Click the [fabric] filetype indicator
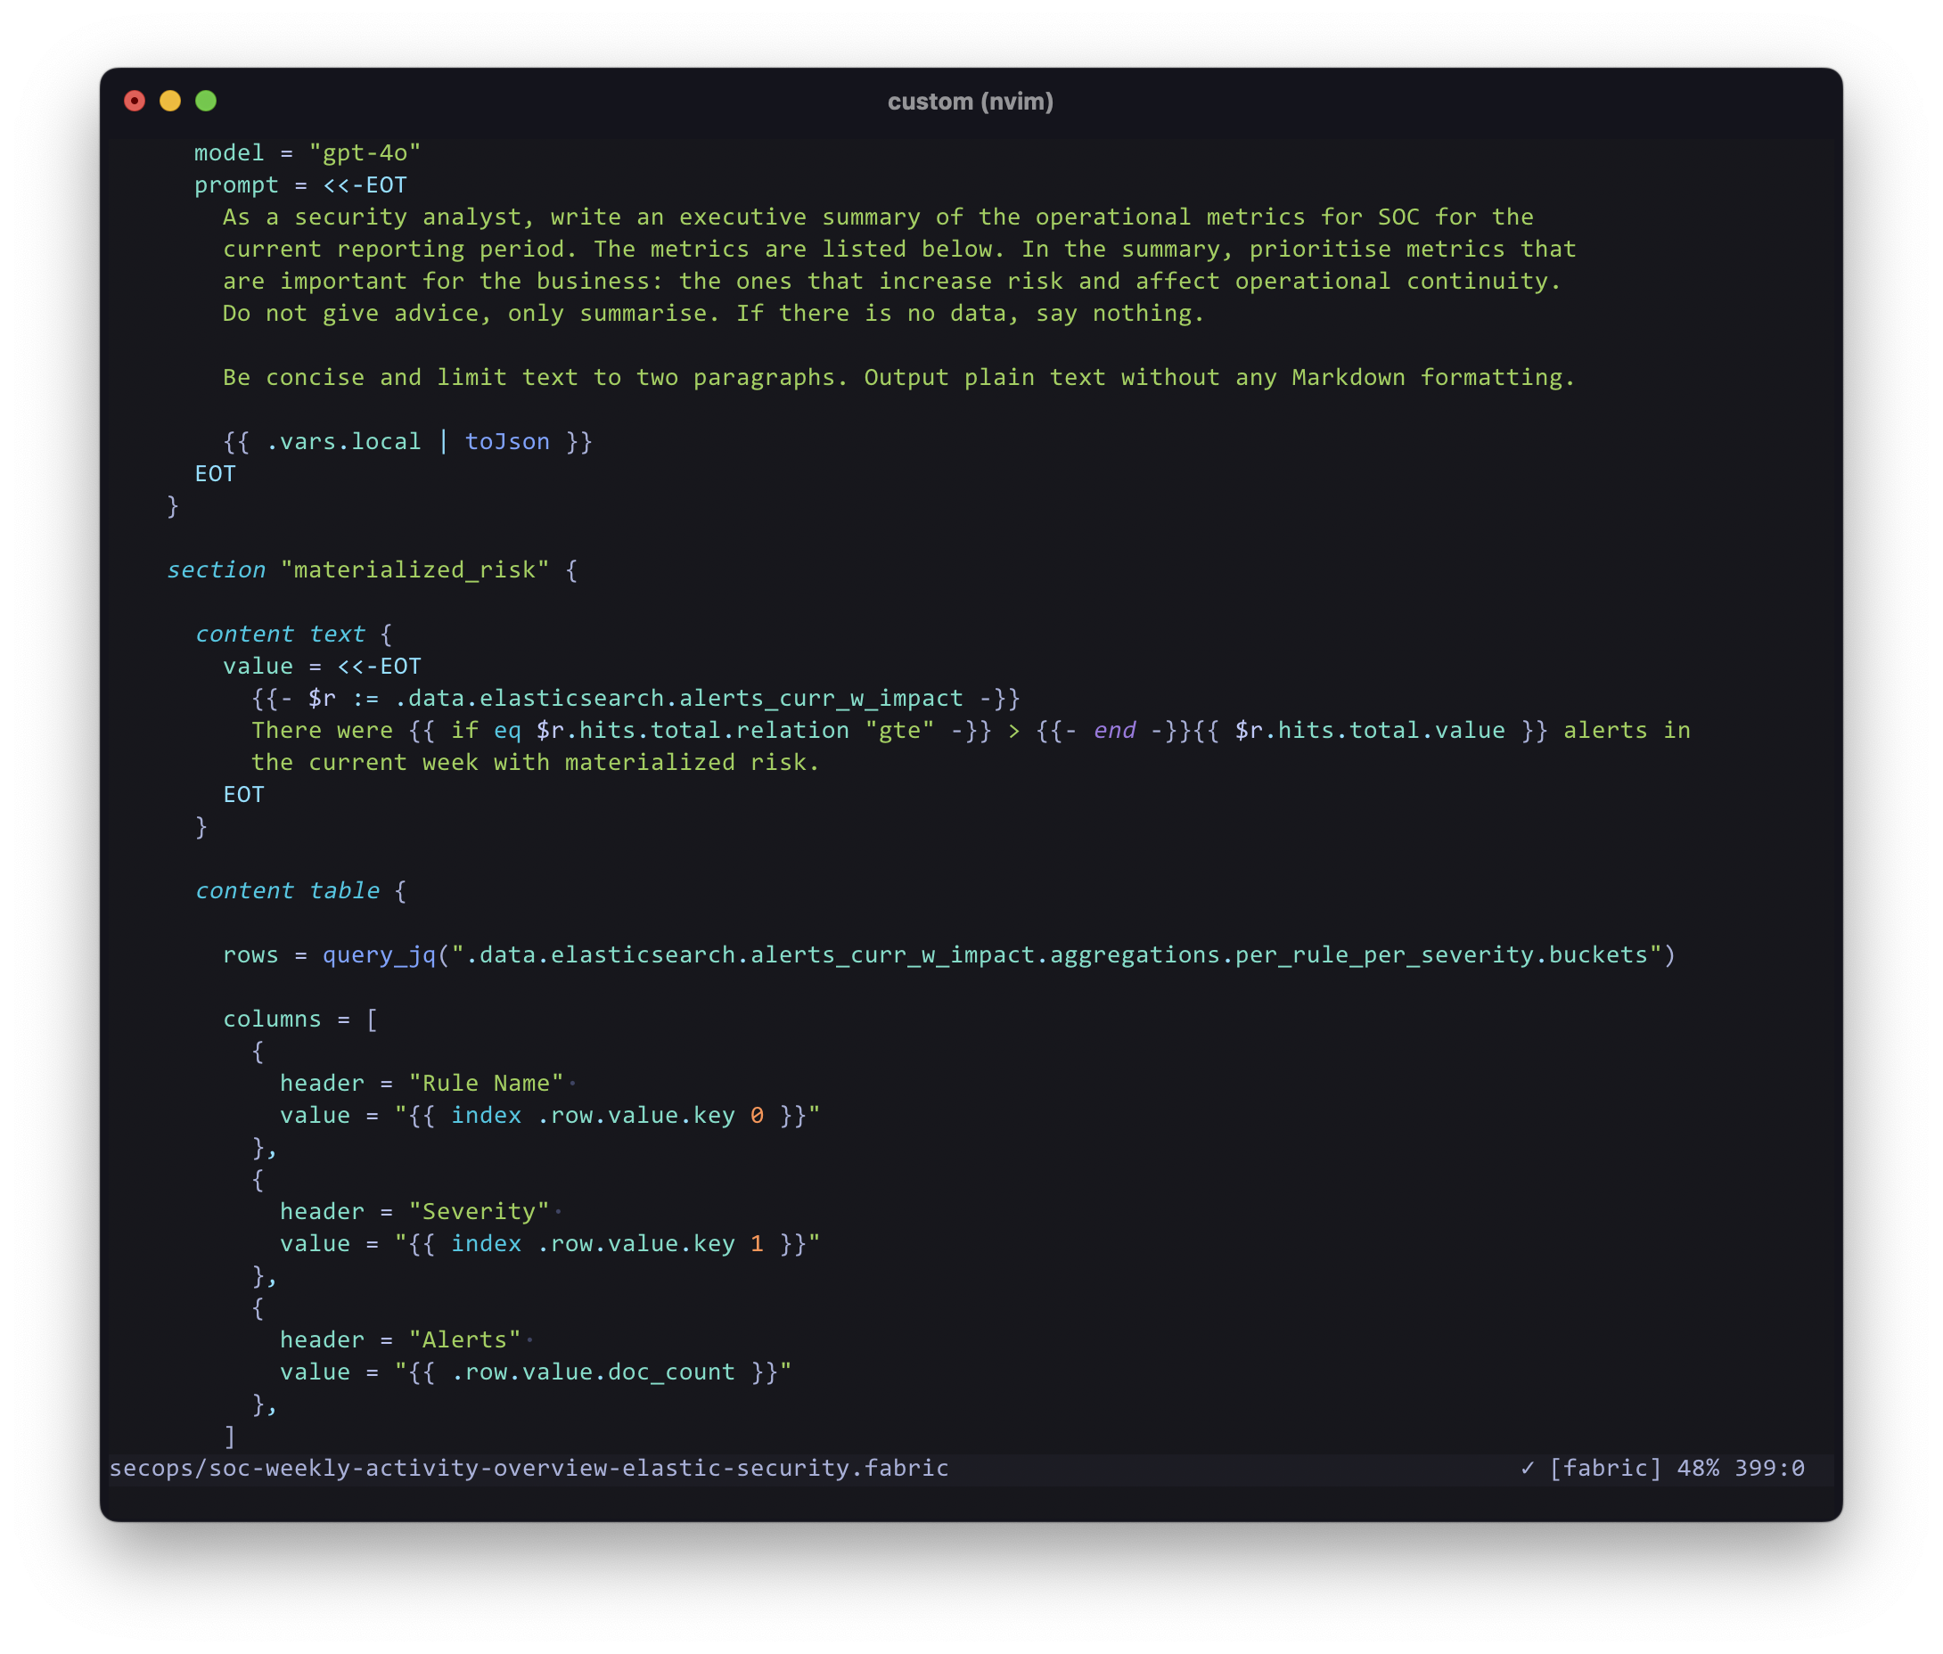The image size is (1943, 1654). point(1605,1469)
